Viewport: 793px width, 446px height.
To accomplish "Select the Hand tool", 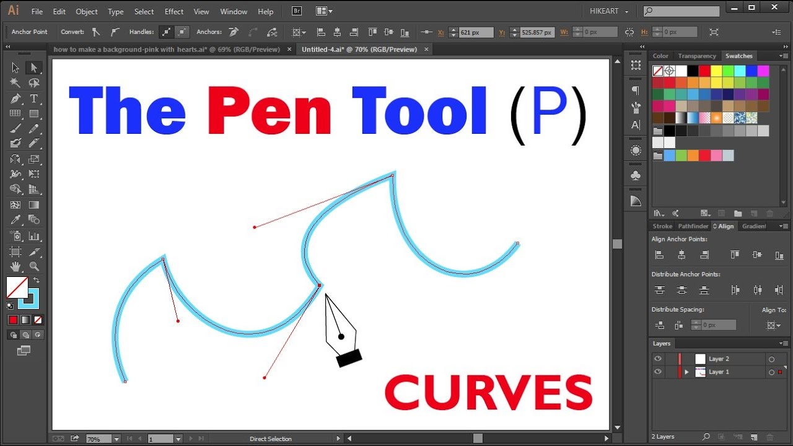I will (15, 266).
